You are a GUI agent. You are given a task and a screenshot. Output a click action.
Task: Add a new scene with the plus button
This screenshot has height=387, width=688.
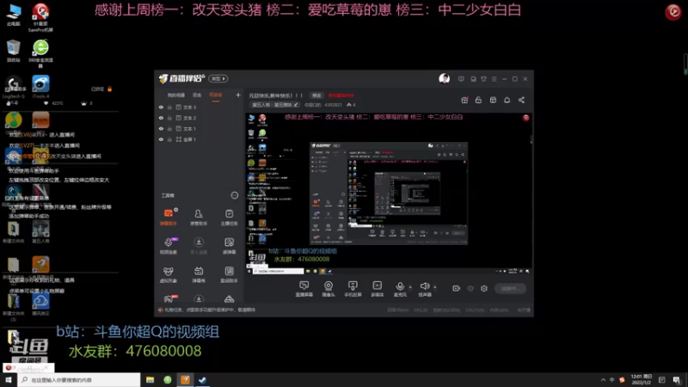pos(238,95)
